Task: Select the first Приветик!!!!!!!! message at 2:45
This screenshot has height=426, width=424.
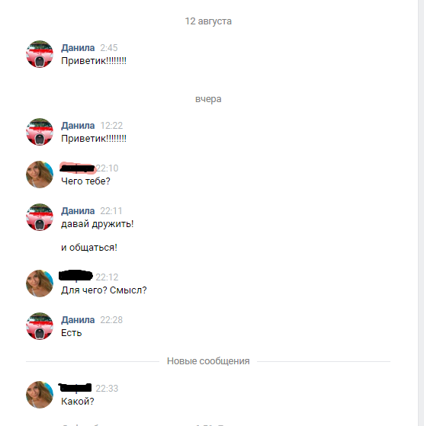Action: [x=94, y=61]
